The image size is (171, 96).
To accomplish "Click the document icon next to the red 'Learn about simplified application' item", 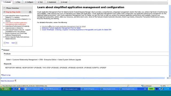I will 4,23.
